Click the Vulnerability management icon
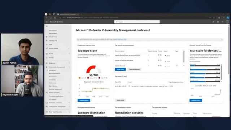This screenshot has height=130, width=231. (x=47, y=67)
